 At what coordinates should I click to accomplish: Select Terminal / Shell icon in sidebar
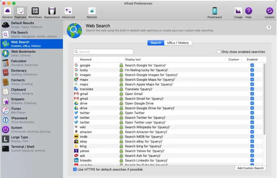[6, 149]
